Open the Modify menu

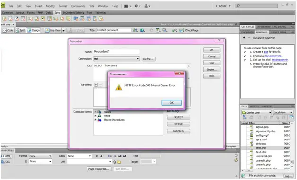click(50, 6)
